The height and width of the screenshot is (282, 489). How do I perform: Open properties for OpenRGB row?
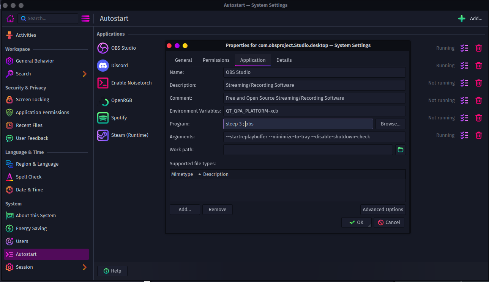tap(464, 100)
